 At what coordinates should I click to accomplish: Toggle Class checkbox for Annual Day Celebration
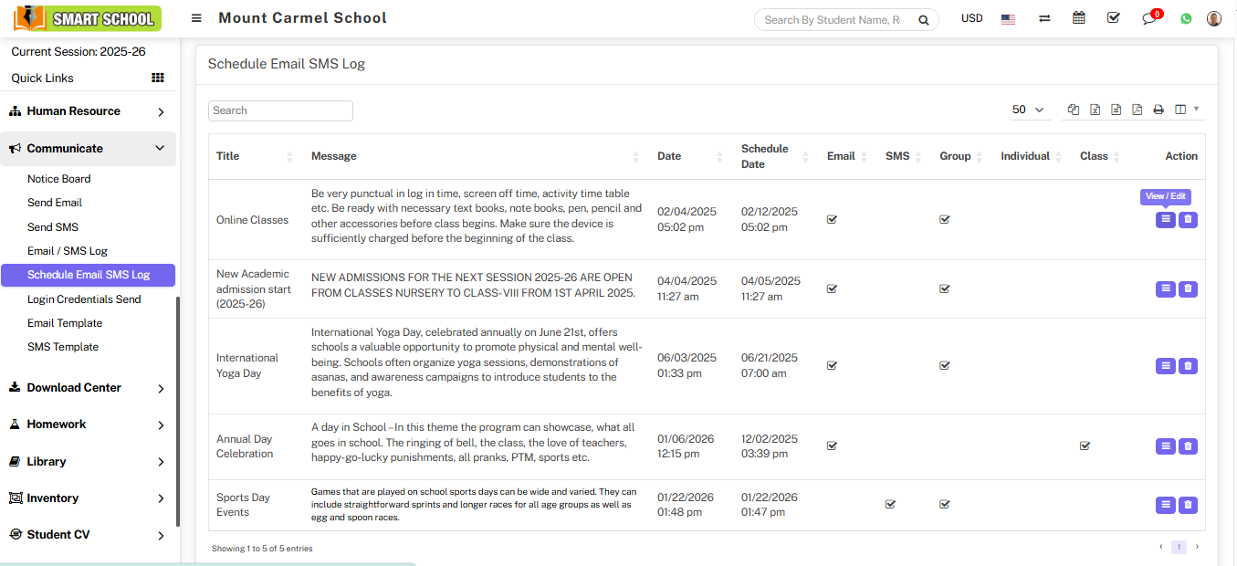click(x=1085, y=446)
